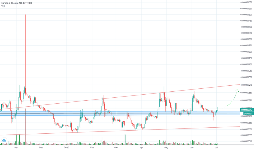
Task: Click the 0.00000820 price axis label
Action: pos(247,100)
